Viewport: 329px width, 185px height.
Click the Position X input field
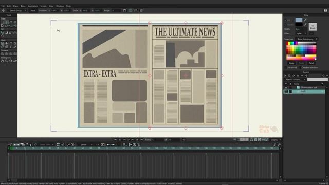(54, 10)
